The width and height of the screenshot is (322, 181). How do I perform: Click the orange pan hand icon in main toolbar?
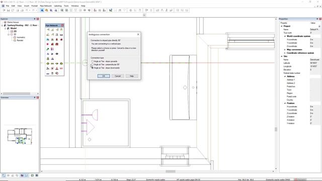click(x=47, y=10)
